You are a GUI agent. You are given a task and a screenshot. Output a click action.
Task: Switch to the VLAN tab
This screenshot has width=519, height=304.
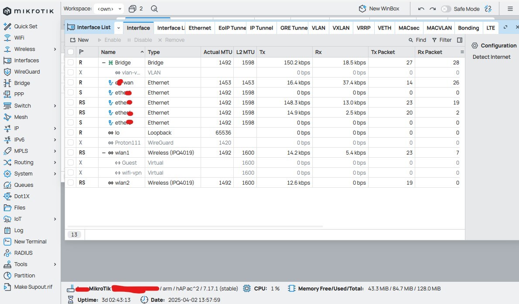click(318, 28)
